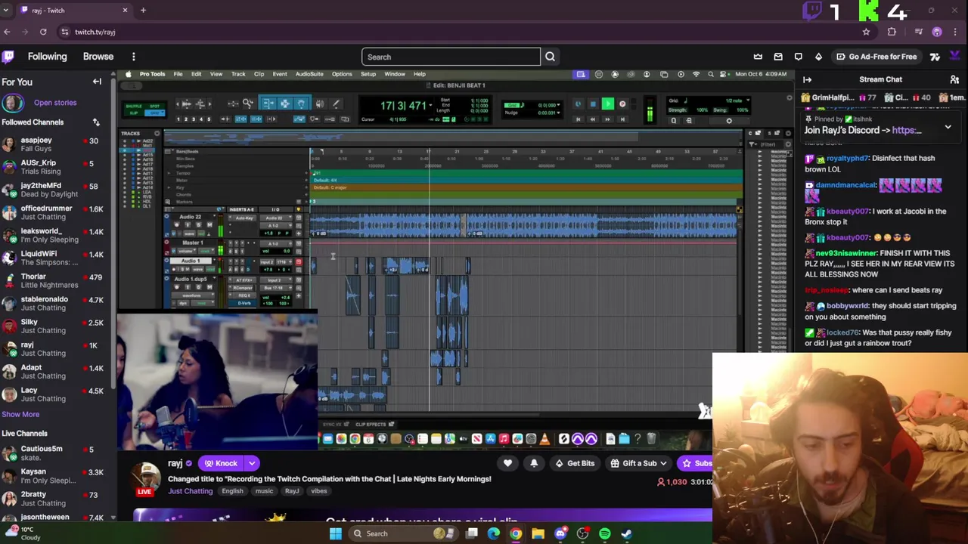Open Browse tab
Viewport: 968px width, 544px height.
pos(98,57)
